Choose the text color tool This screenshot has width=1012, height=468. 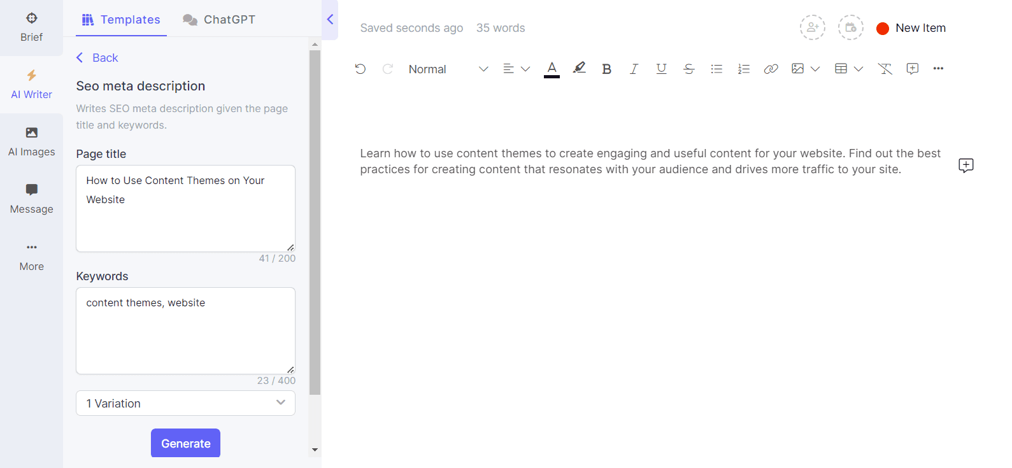[552, 69]
